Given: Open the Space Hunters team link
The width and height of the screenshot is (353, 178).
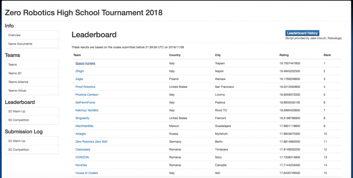Looking at the screenshot, I should (85, 63).
